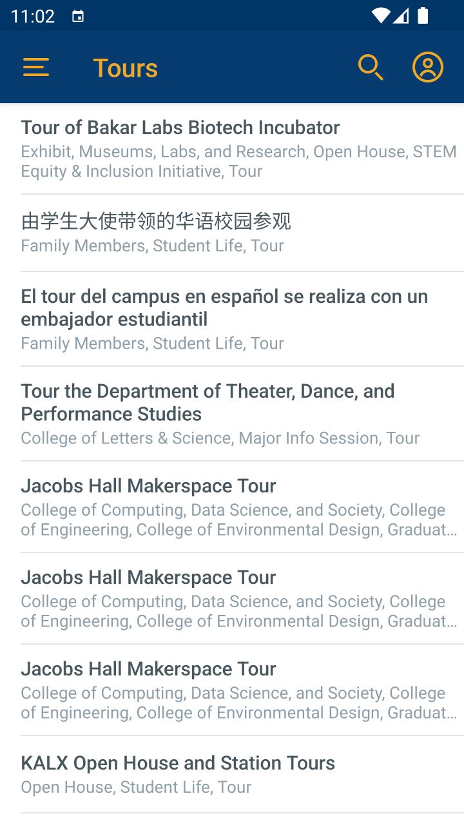Open the Chinese-language campus tour entry
464x825 pixels.
point(156,222)
